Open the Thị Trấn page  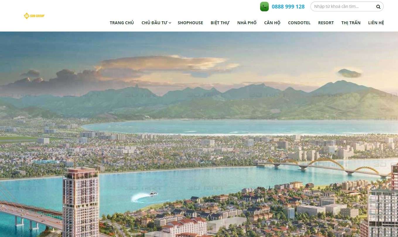(x=351, y=23)
